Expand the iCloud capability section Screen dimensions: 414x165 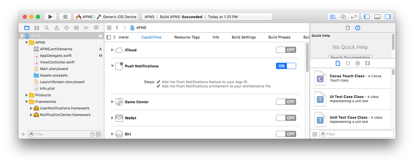[x=112, y=50]
